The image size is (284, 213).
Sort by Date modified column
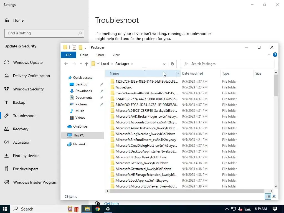coord(200,73)
